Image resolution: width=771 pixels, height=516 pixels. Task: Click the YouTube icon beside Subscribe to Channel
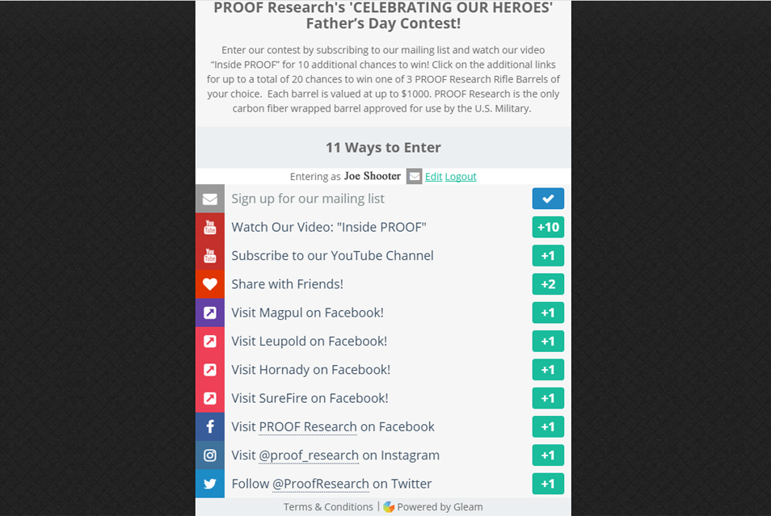210,255
